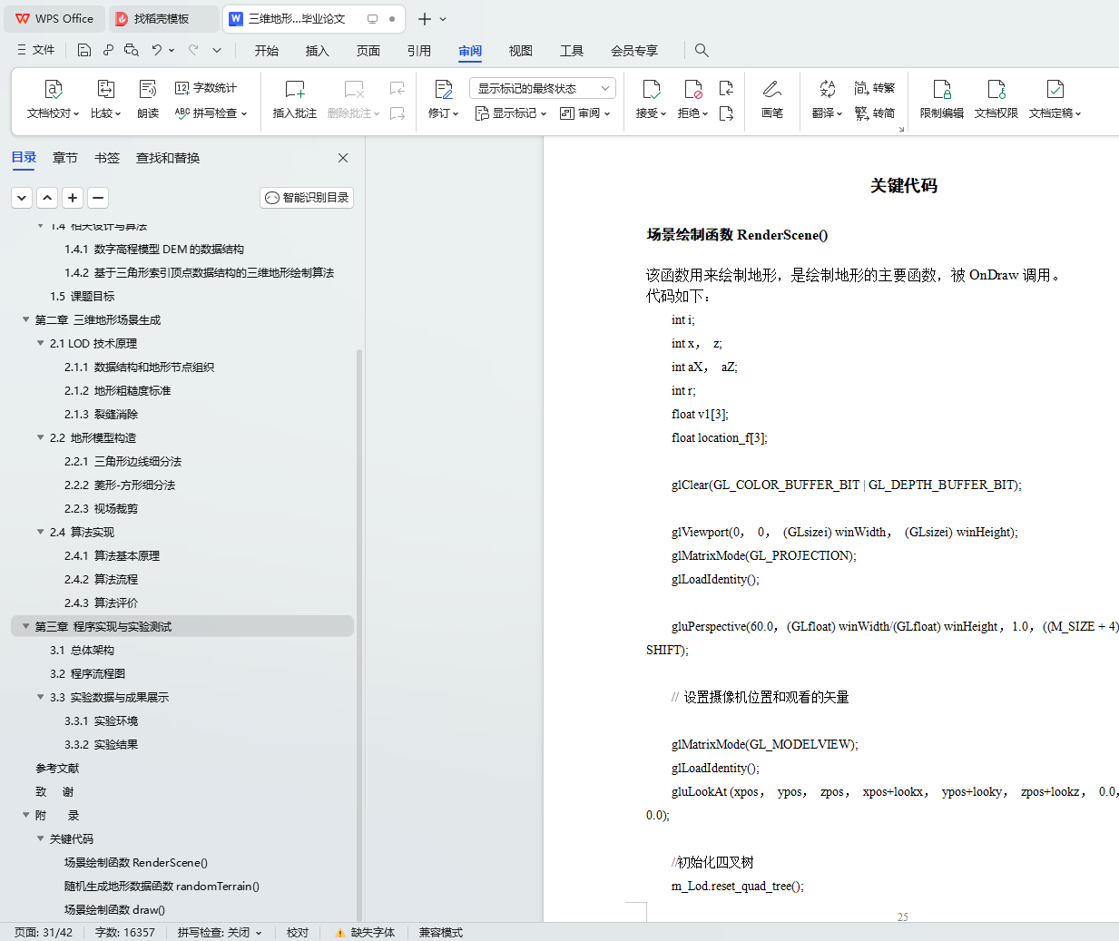
Task: Click the navigation pane vertical scrollbar
Action: (359, 635)
